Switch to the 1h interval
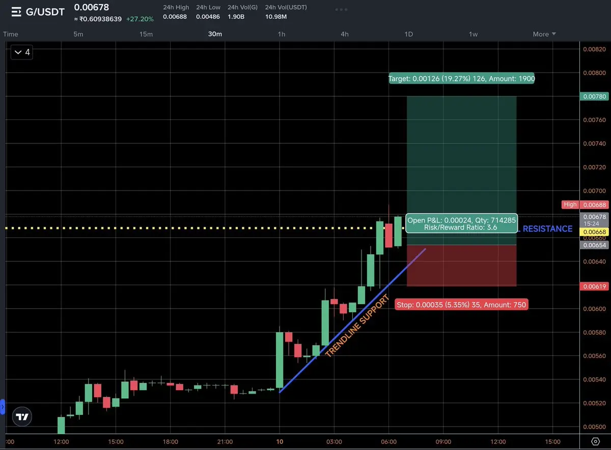Viewport: 611px width, 450px height. [282, 34]
